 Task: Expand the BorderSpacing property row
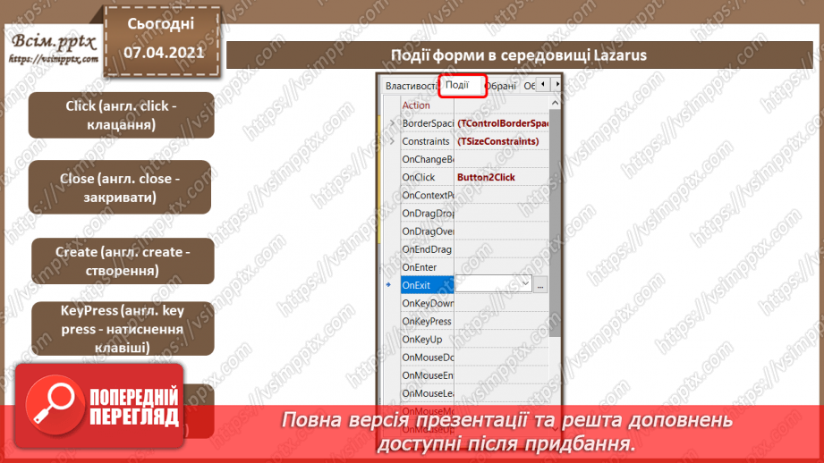392,123
